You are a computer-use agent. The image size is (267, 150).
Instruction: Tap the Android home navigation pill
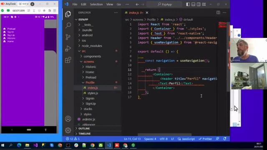pos(29,130)
